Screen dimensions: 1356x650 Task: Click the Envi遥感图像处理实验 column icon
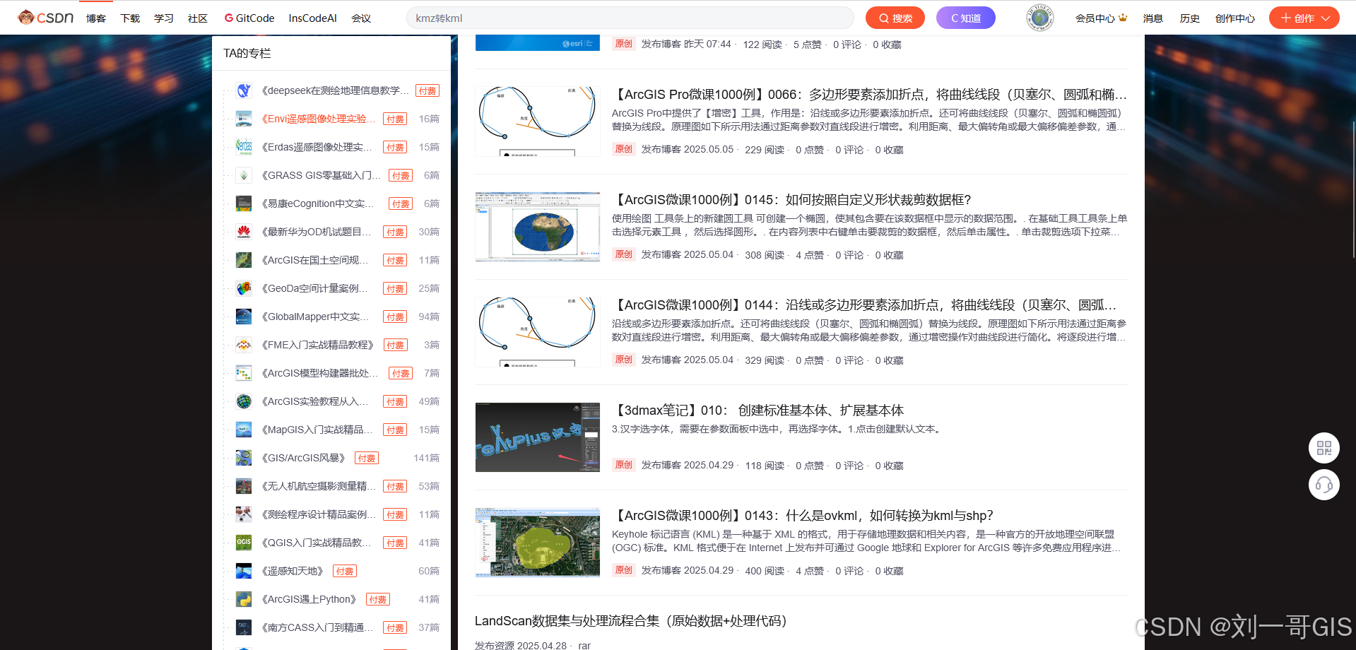point(244,119)
